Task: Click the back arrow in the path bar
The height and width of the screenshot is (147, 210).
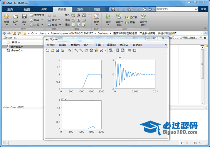Action: 4,33
